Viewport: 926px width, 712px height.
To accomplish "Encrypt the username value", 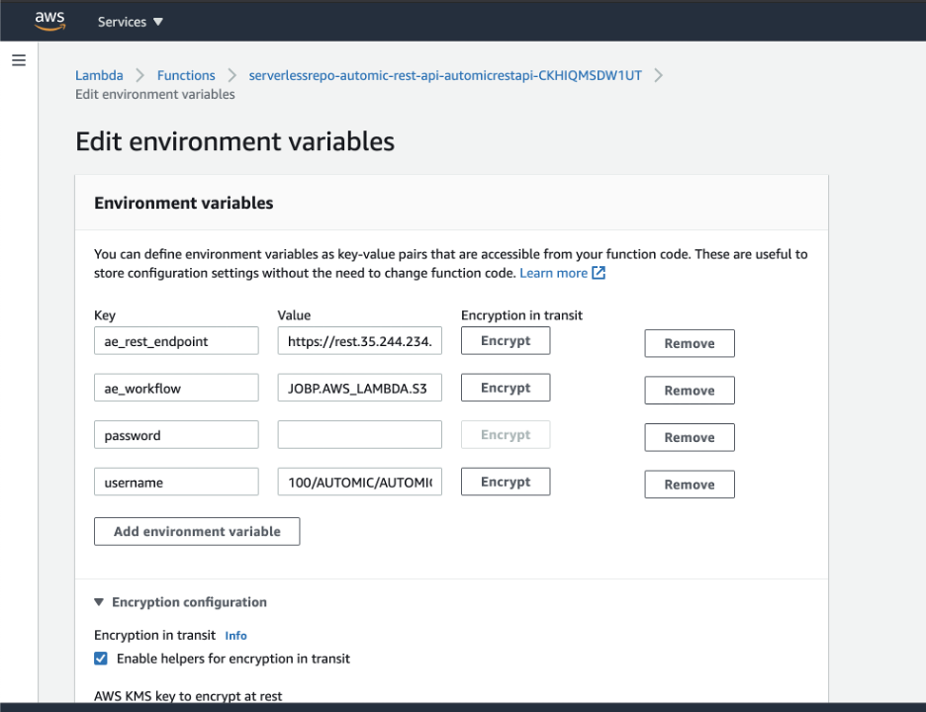I will pyautogui.click(x=506, y=483).
